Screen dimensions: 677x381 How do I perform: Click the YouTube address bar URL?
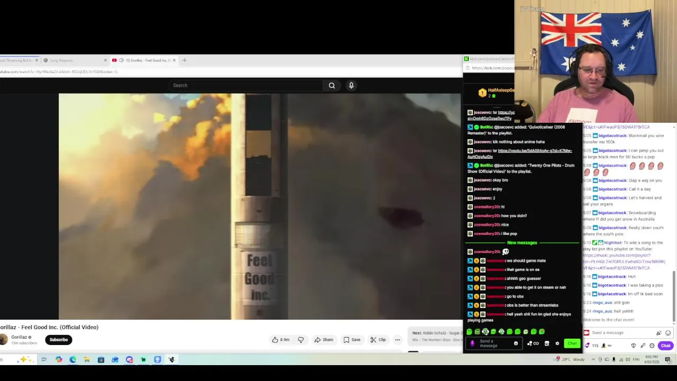coord(59,71)
